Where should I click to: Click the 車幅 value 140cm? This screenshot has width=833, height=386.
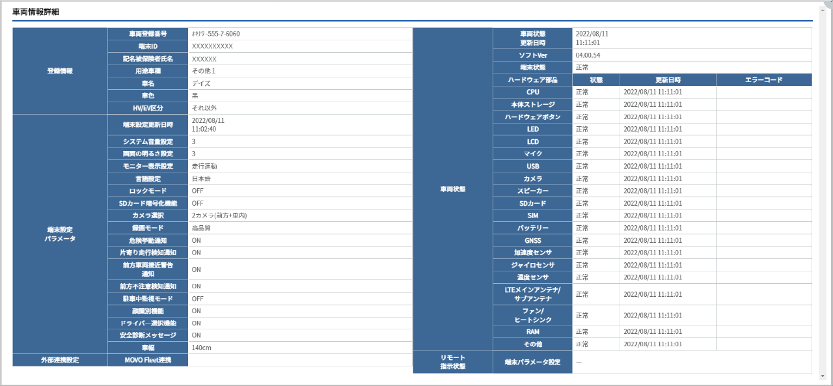(x=200, y=348)
